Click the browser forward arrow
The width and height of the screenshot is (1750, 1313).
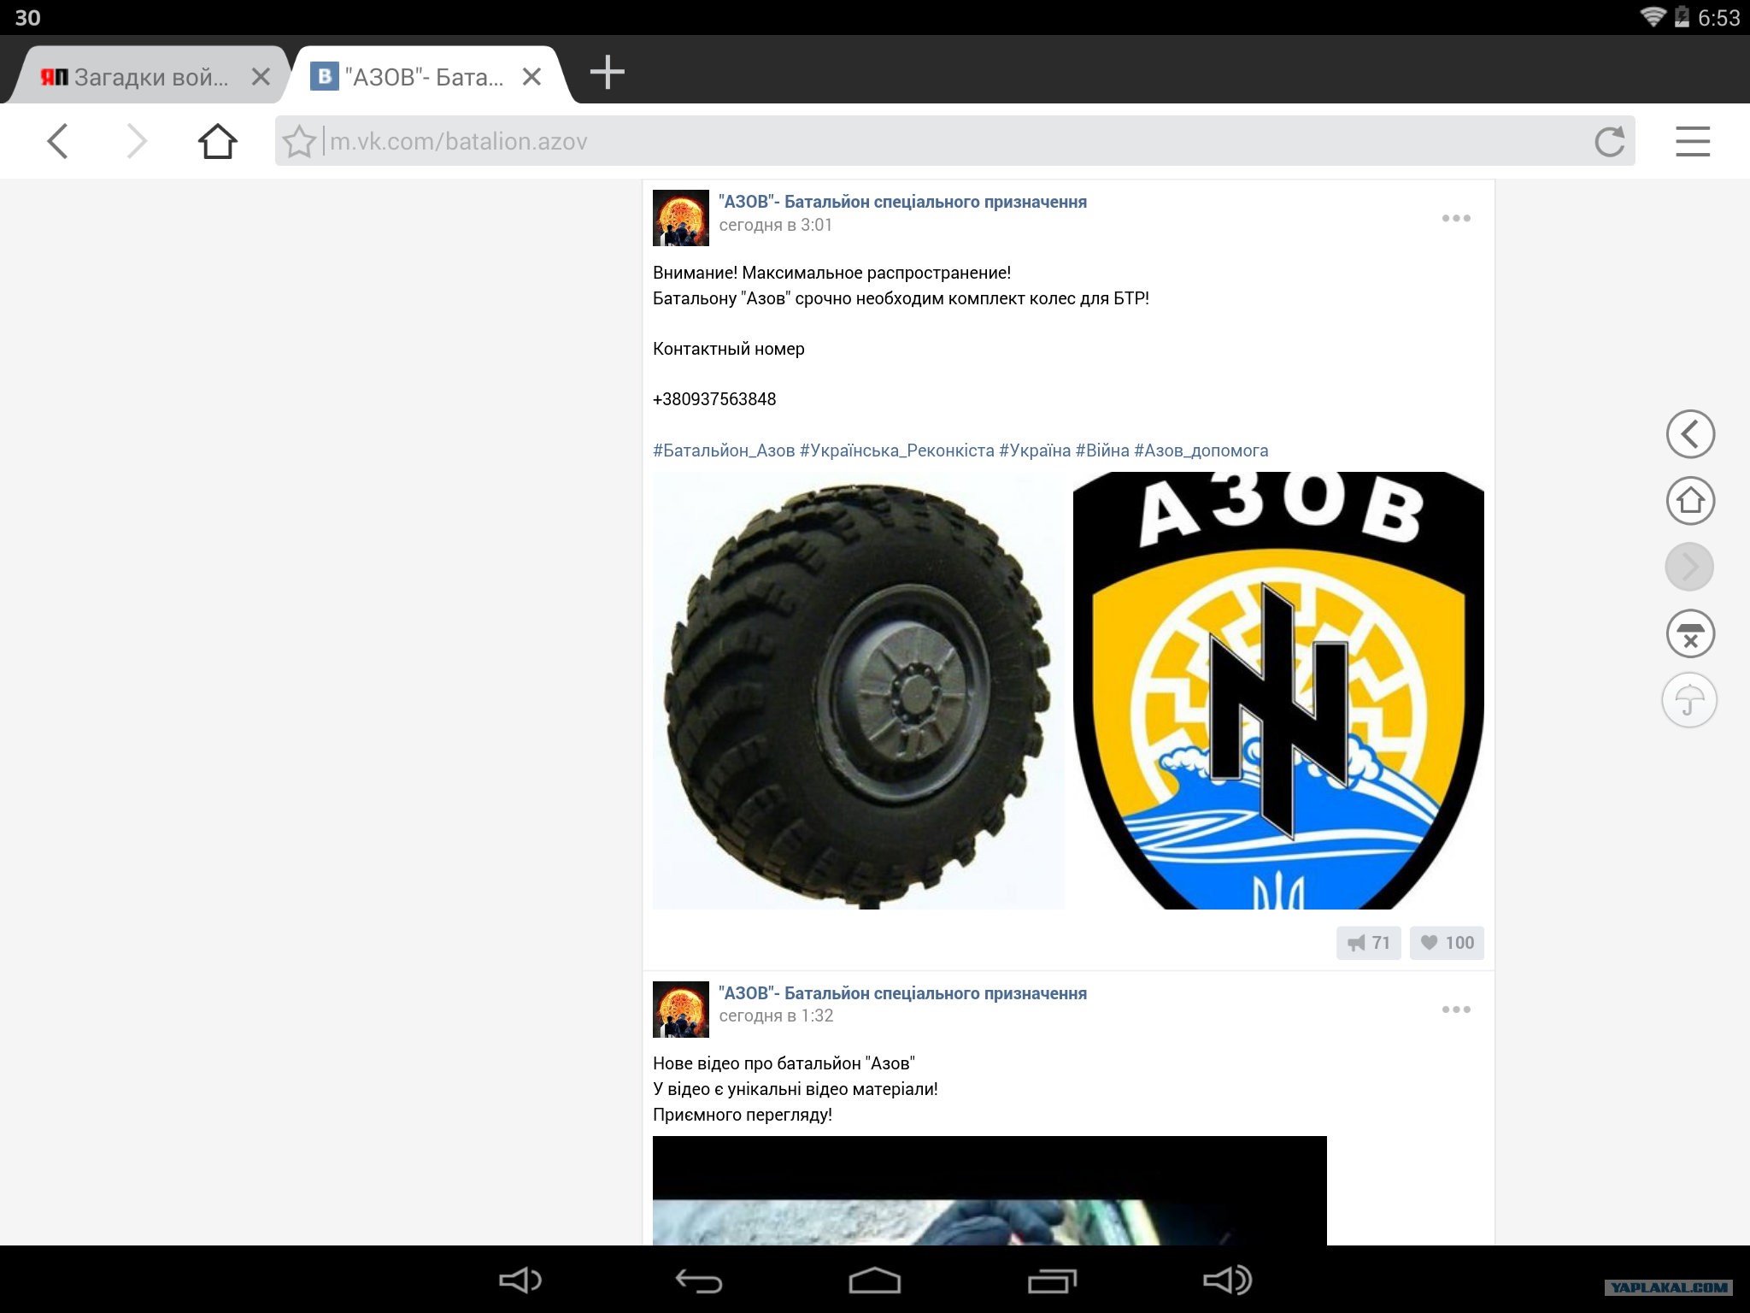137,141
